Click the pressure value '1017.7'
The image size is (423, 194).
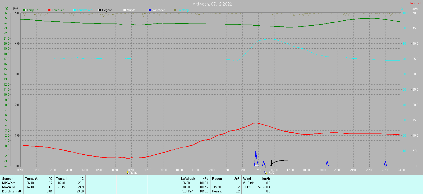[x=204, y=187]
